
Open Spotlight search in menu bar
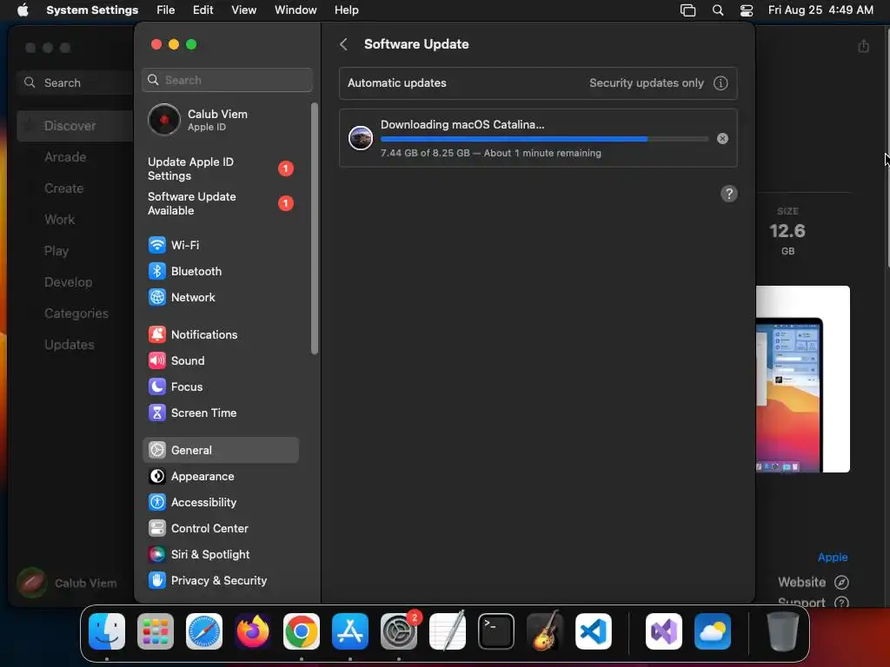point(717,10)
